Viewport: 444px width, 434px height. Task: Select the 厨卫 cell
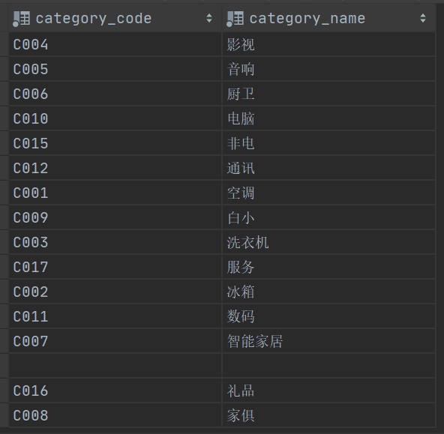tap(328, 94)
